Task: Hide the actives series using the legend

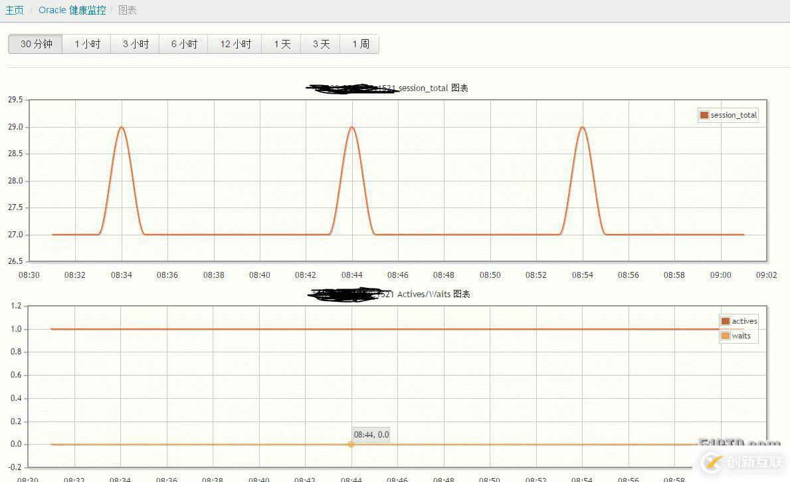Action: pyautogui.click(x=741, y=320)
